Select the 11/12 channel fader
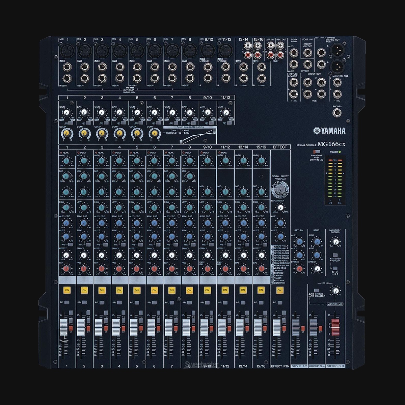This screenshot has height=405, width=405. click(221, 327)
